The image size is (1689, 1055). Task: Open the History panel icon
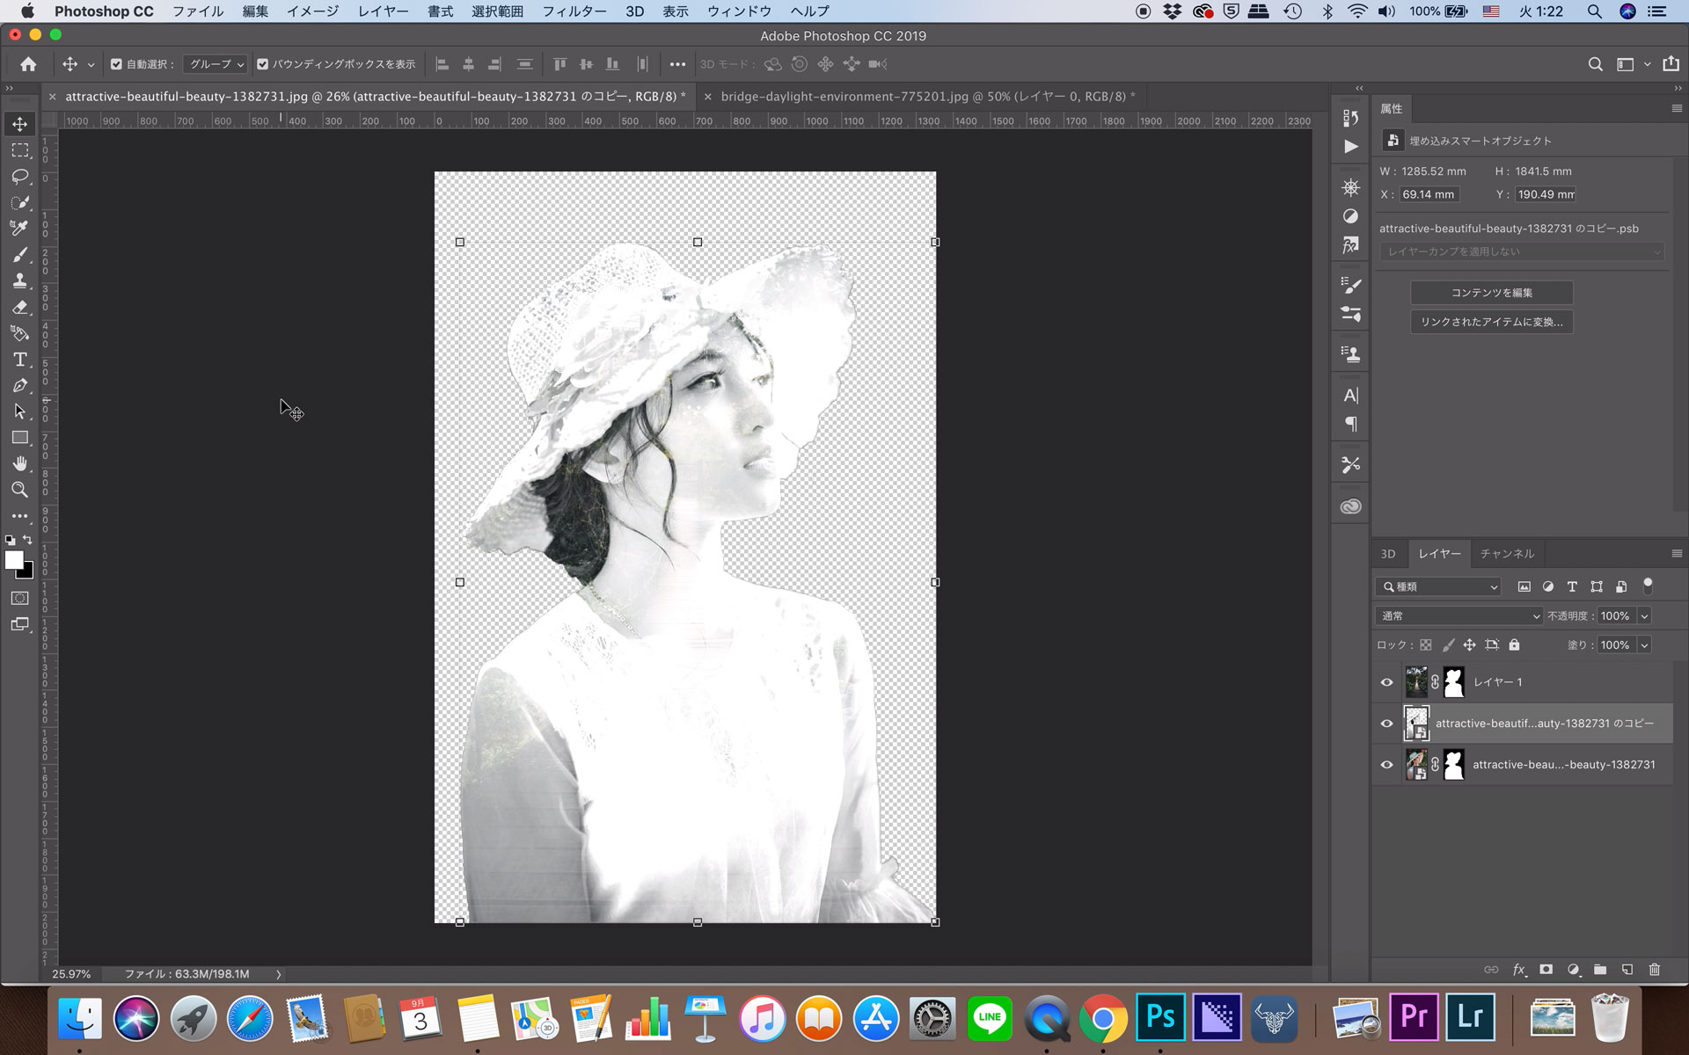pos(1350,118)
